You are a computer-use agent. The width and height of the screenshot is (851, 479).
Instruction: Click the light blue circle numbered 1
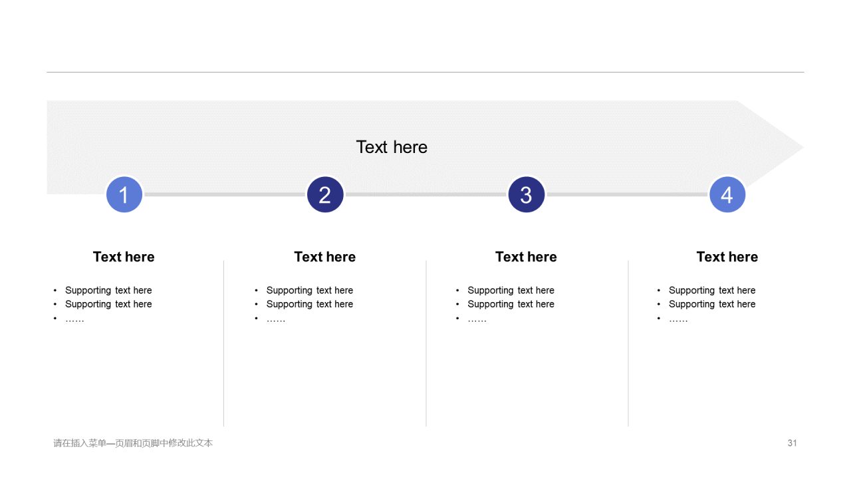(x=124, y=195)
